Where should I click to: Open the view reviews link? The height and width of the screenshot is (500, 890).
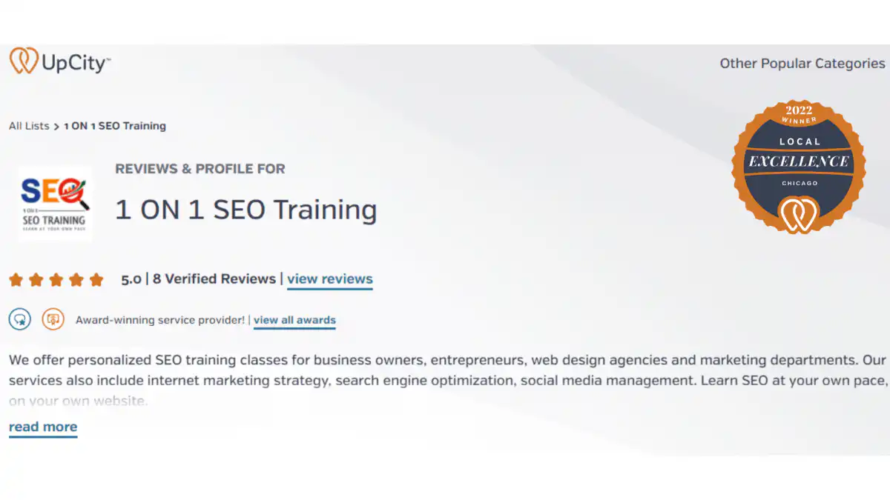click(x=329, y=279)
